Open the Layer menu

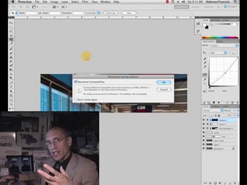[x=65, y=2]
